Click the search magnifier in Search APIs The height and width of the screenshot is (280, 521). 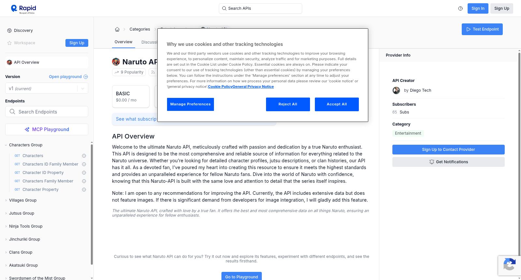click(224, 8)
